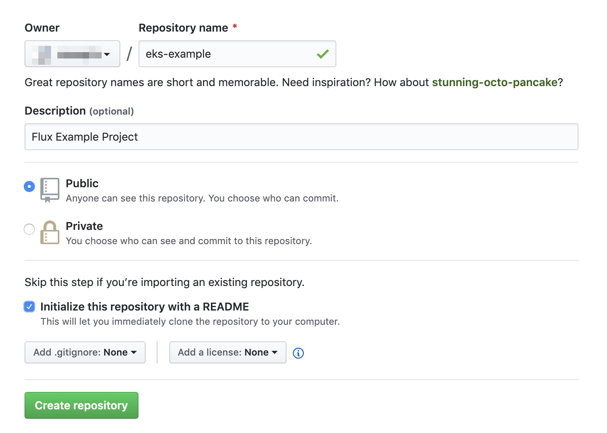Viewport: 607px width, 433px height.
Task: Use the stunning-octo-pancake name suggestion
Action: pos(495,82)
